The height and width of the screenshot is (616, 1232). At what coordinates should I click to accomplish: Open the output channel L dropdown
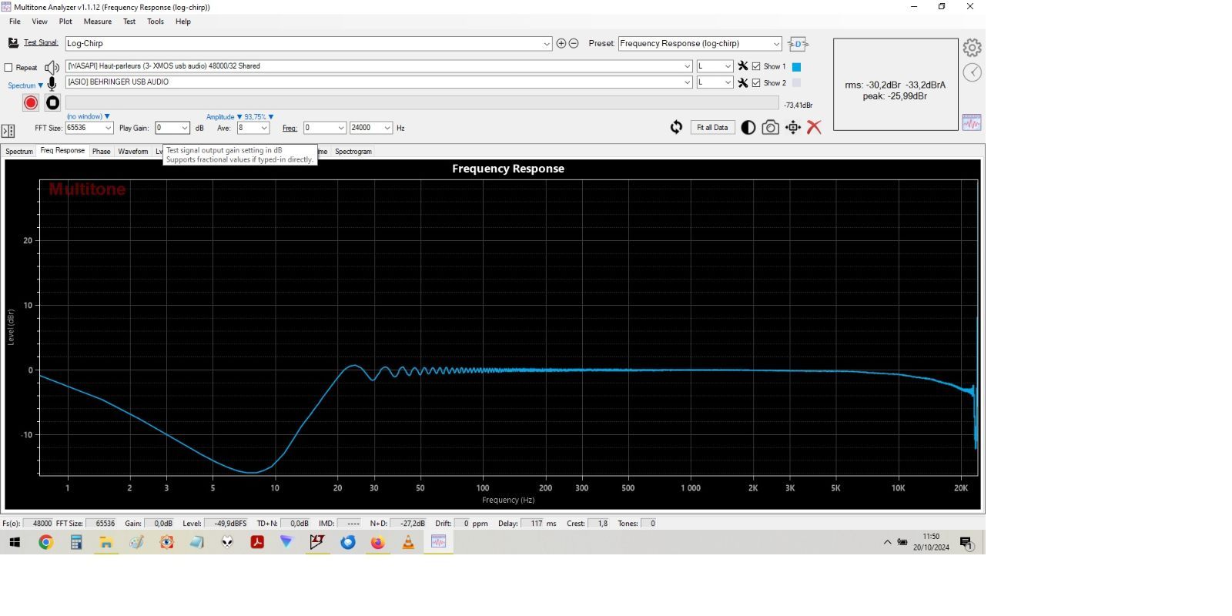coord(728,66)
